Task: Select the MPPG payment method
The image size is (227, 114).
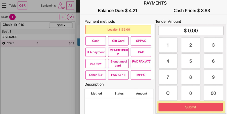Action: pyautogui.click(x=141, y=75)
